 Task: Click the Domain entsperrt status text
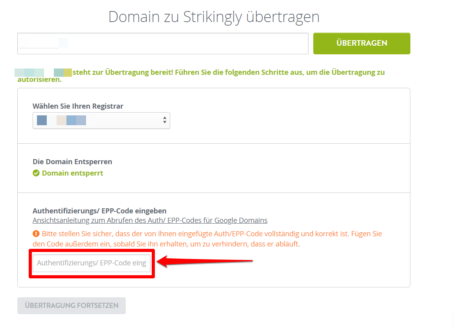(x=72, y=173)
